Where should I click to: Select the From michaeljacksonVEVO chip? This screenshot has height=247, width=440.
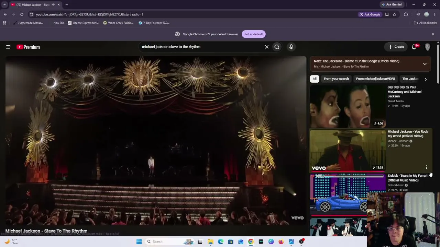point(375,79)
